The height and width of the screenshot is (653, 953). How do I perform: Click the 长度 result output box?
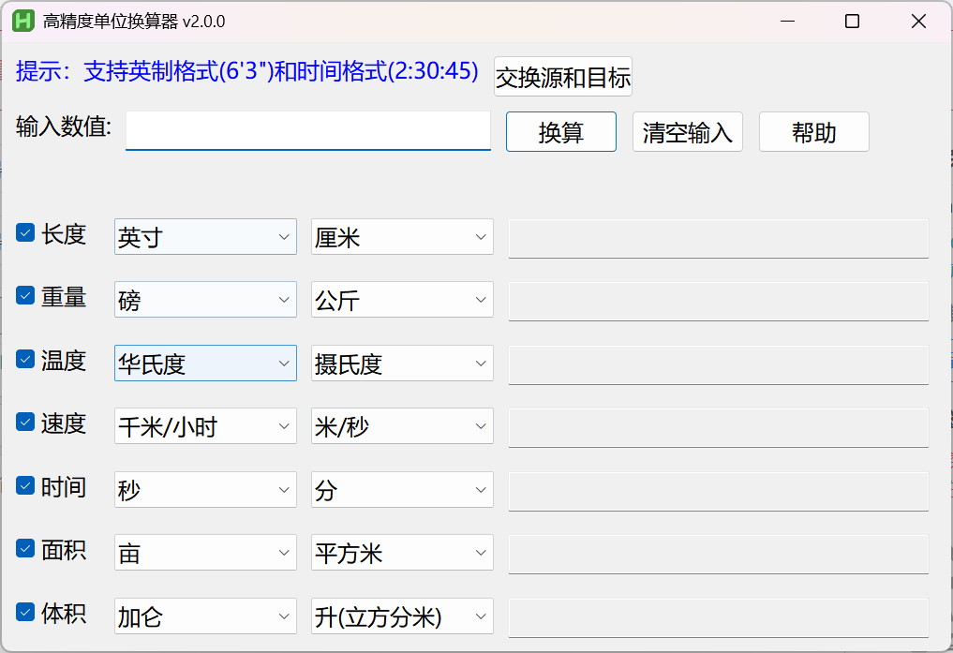[x=718, y=238]
